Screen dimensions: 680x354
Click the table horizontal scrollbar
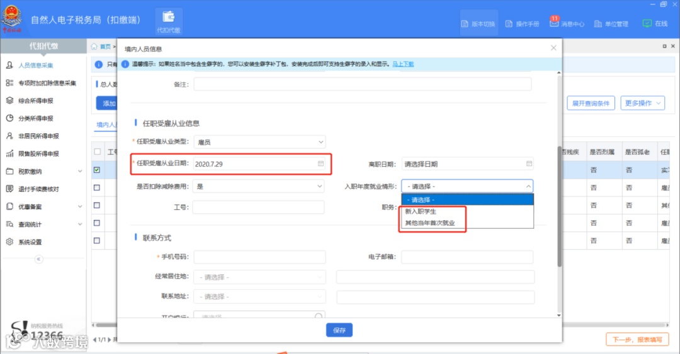106,325
